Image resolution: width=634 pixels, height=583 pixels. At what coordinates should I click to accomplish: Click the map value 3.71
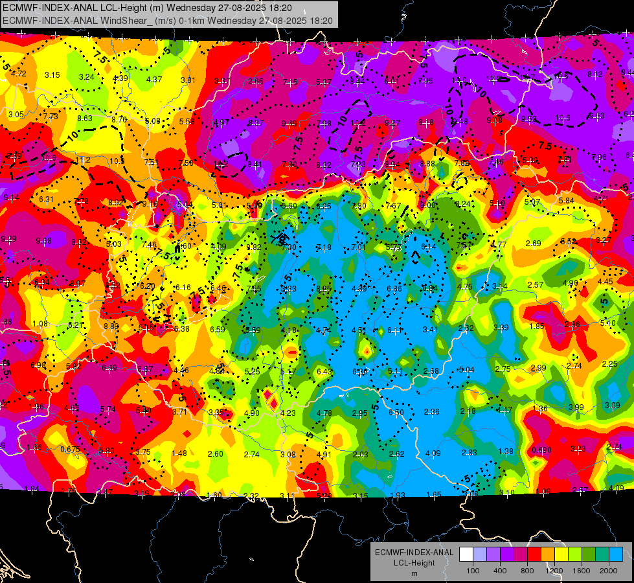point(179,411)
